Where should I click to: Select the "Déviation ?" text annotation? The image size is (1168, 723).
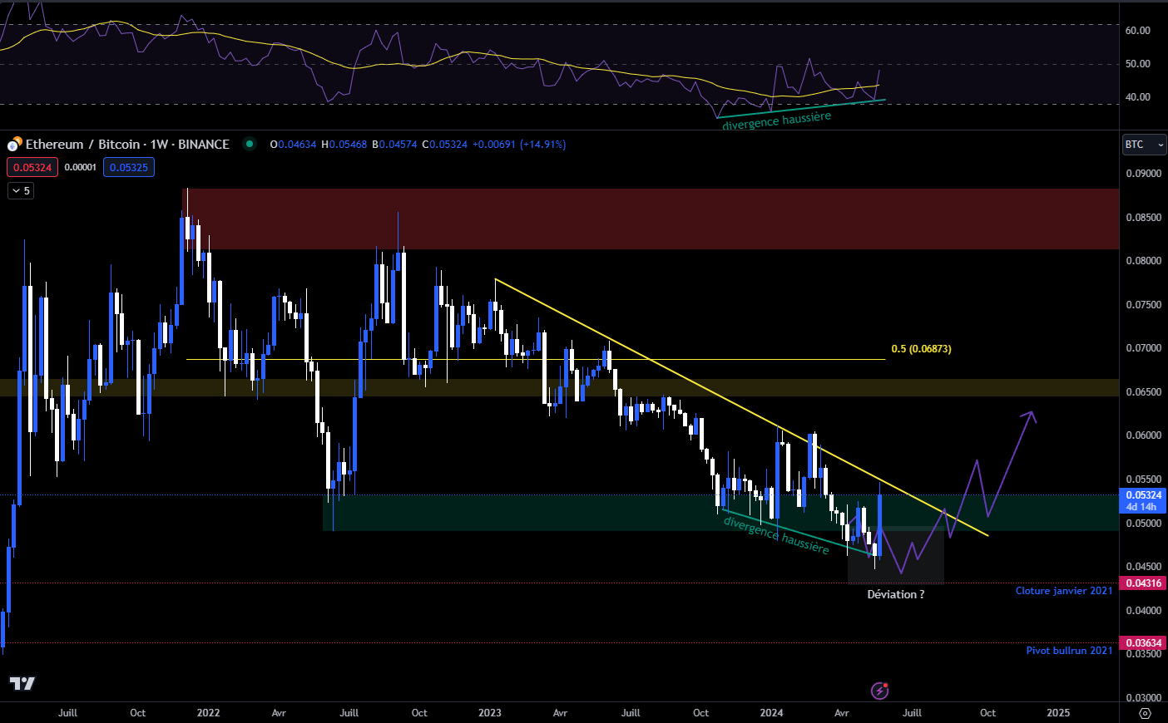895,594
